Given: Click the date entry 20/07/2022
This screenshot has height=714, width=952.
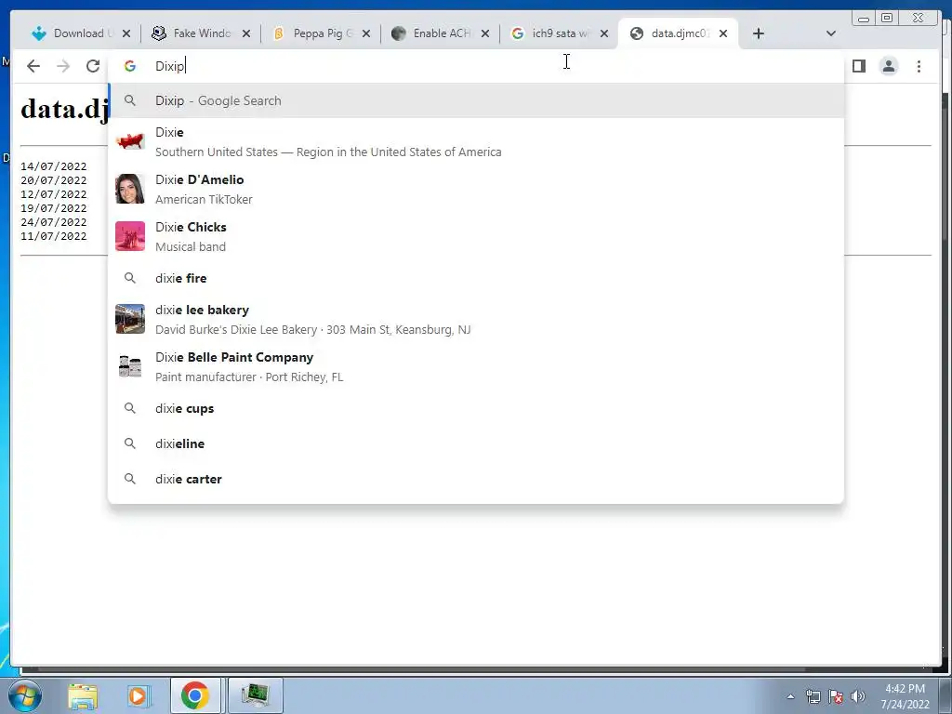Looking at the screenshot, I should [x=53, y=180].
